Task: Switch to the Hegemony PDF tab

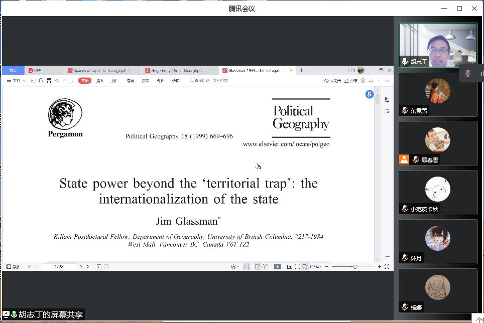Action: coord(177,71)
